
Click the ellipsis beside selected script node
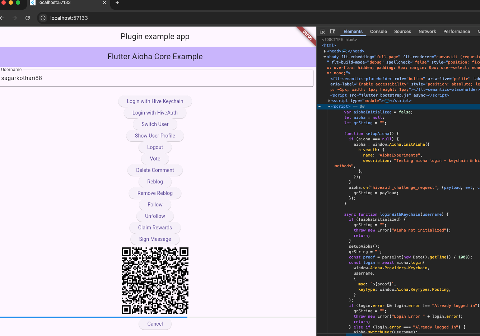click(320, 107)
